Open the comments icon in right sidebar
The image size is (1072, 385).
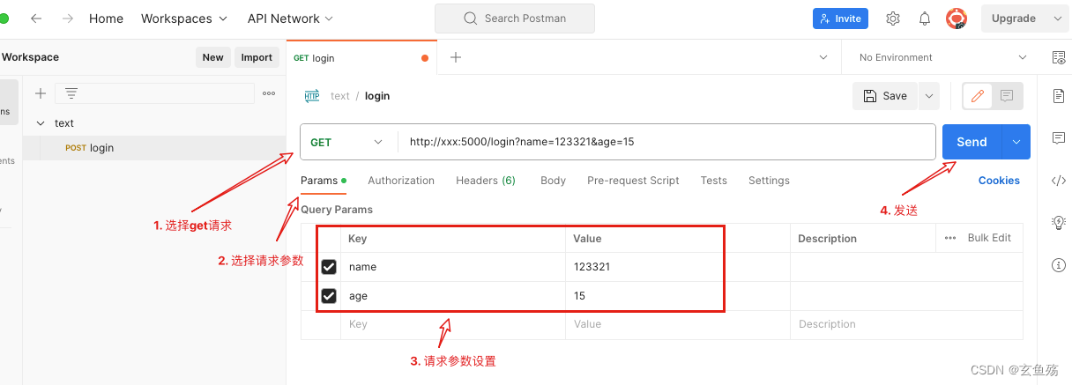click(x=1059, y=138)
